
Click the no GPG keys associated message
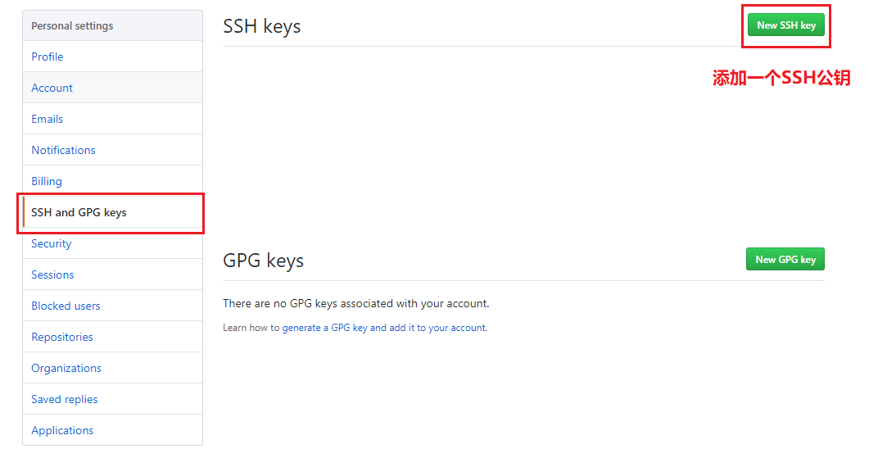[355, 303]
